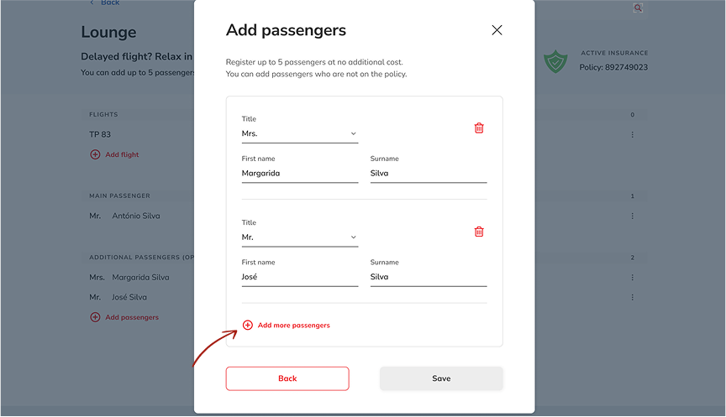
Task: Click the second passenger's Surname field
Action: [428, 277]
